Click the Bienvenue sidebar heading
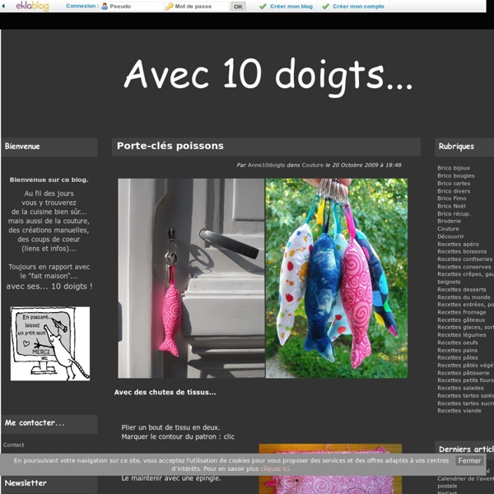The height and width of the screenshot is (494, 494). coord(22,147)
